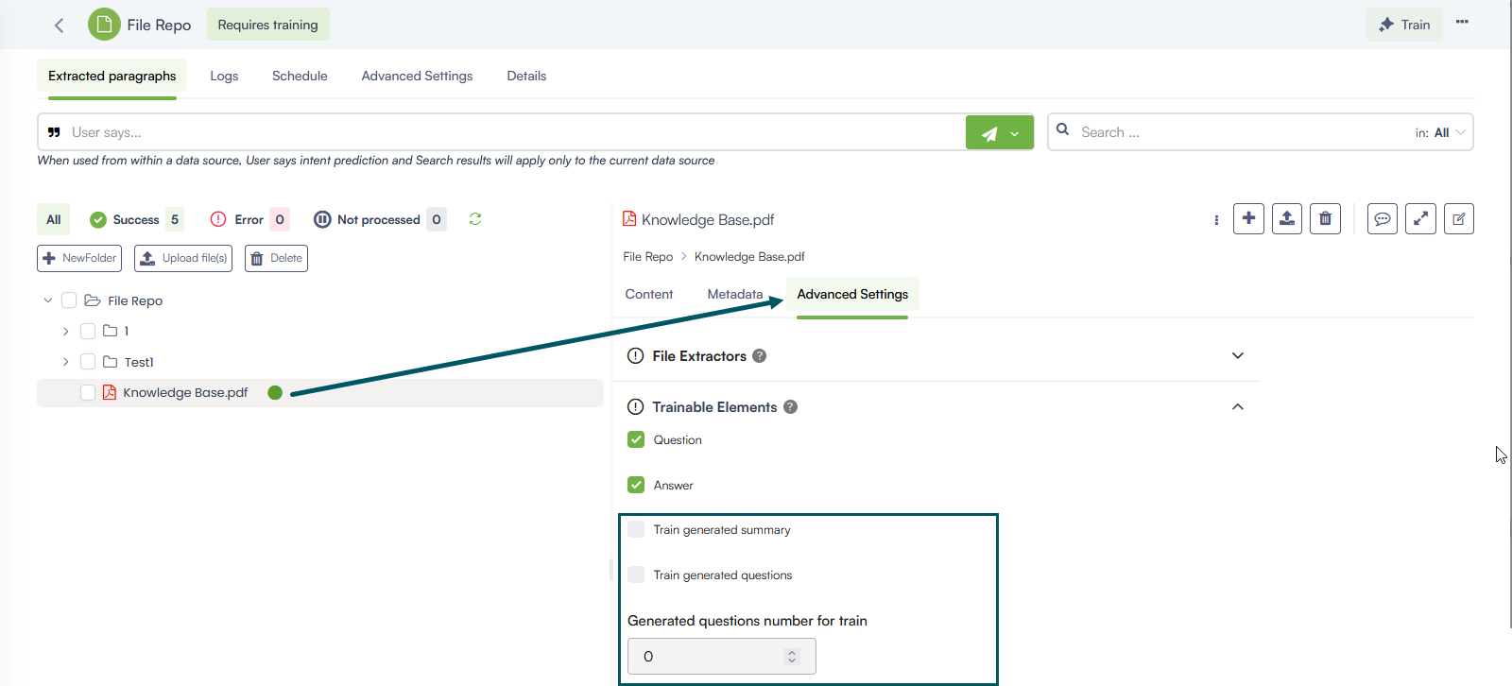This screenshot has height=686, width=1512.
Task: Open the comment bubble icon
Action: (x=1382, y=219)
